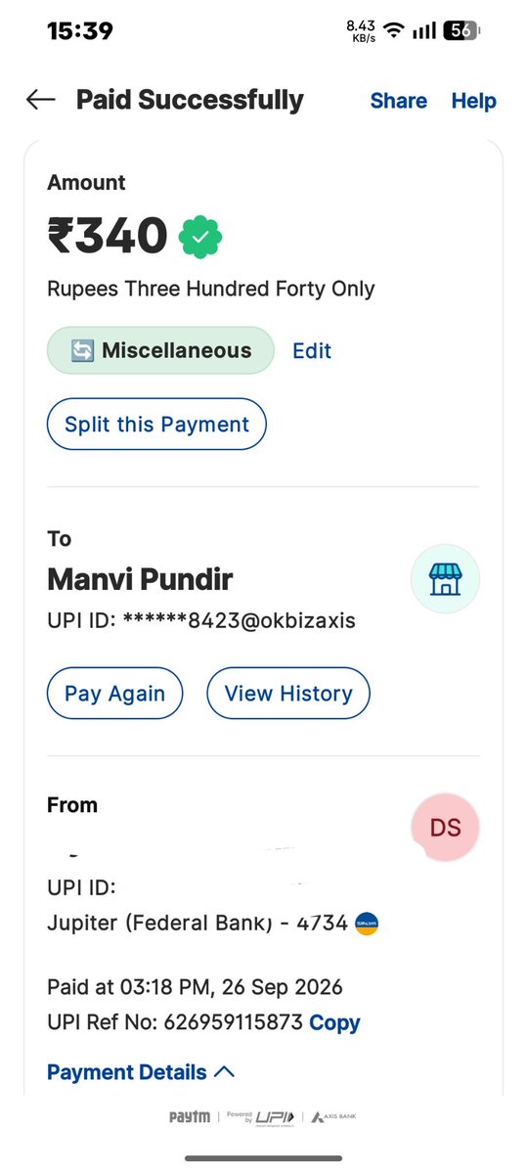Screen dimensions: 527x1174
Task: Tap the Miscellaneous category refresh icon
Action: [x=82, y=350]
